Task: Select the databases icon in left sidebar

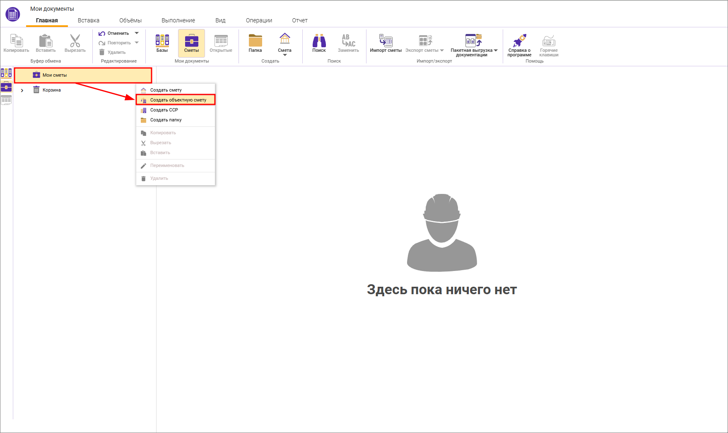Action: [x=6, y=74]
